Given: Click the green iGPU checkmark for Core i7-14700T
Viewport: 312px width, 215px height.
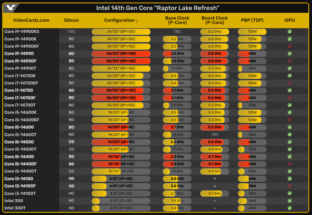Looking at the screenshot, I should pos(290,105).
